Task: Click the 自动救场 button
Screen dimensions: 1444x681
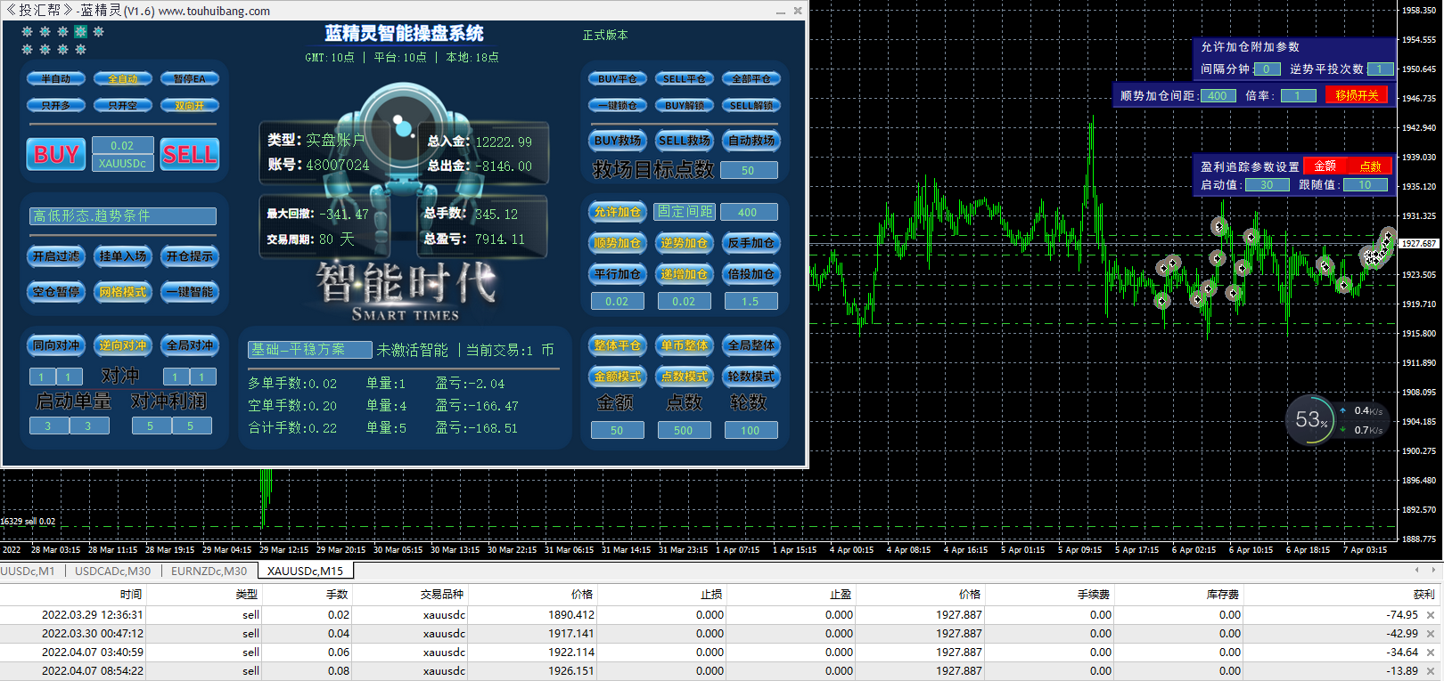Action: [x=751, y=141]
